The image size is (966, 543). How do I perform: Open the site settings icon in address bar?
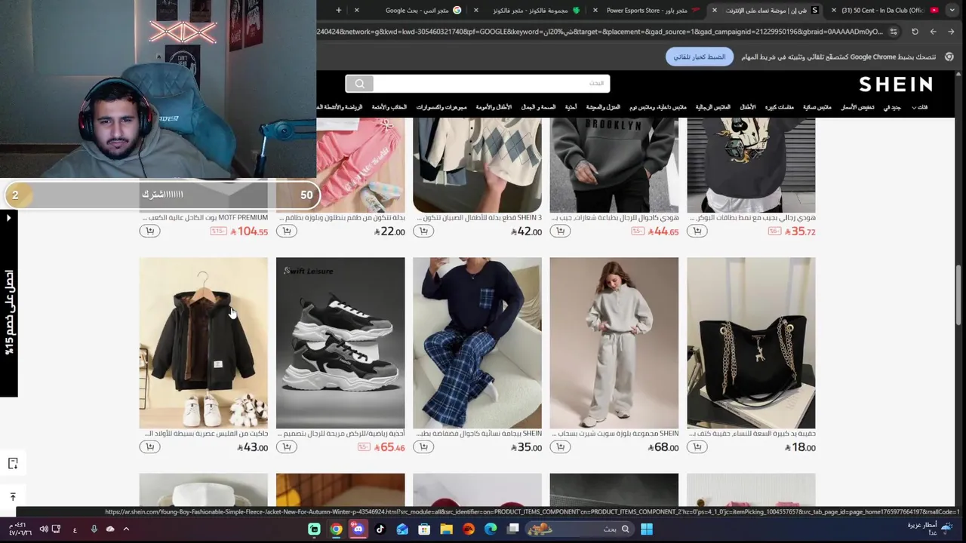[x=894, y=32]
